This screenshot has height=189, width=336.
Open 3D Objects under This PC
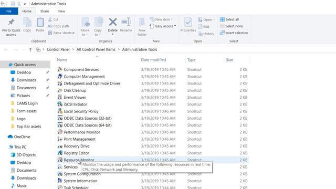(x=26, y=155)
